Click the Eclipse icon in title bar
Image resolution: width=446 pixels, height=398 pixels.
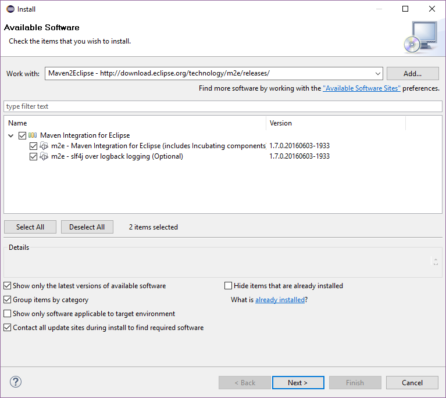(x=10, y=9)
